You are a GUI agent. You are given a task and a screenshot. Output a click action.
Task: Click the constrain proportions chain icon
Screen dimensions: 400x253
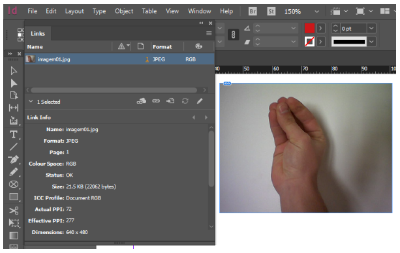(x=233, y=35)
